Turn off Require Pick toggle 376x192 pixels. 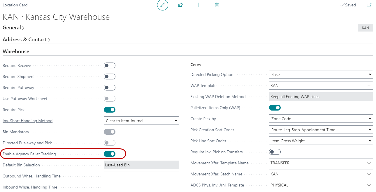pos(110,110)
